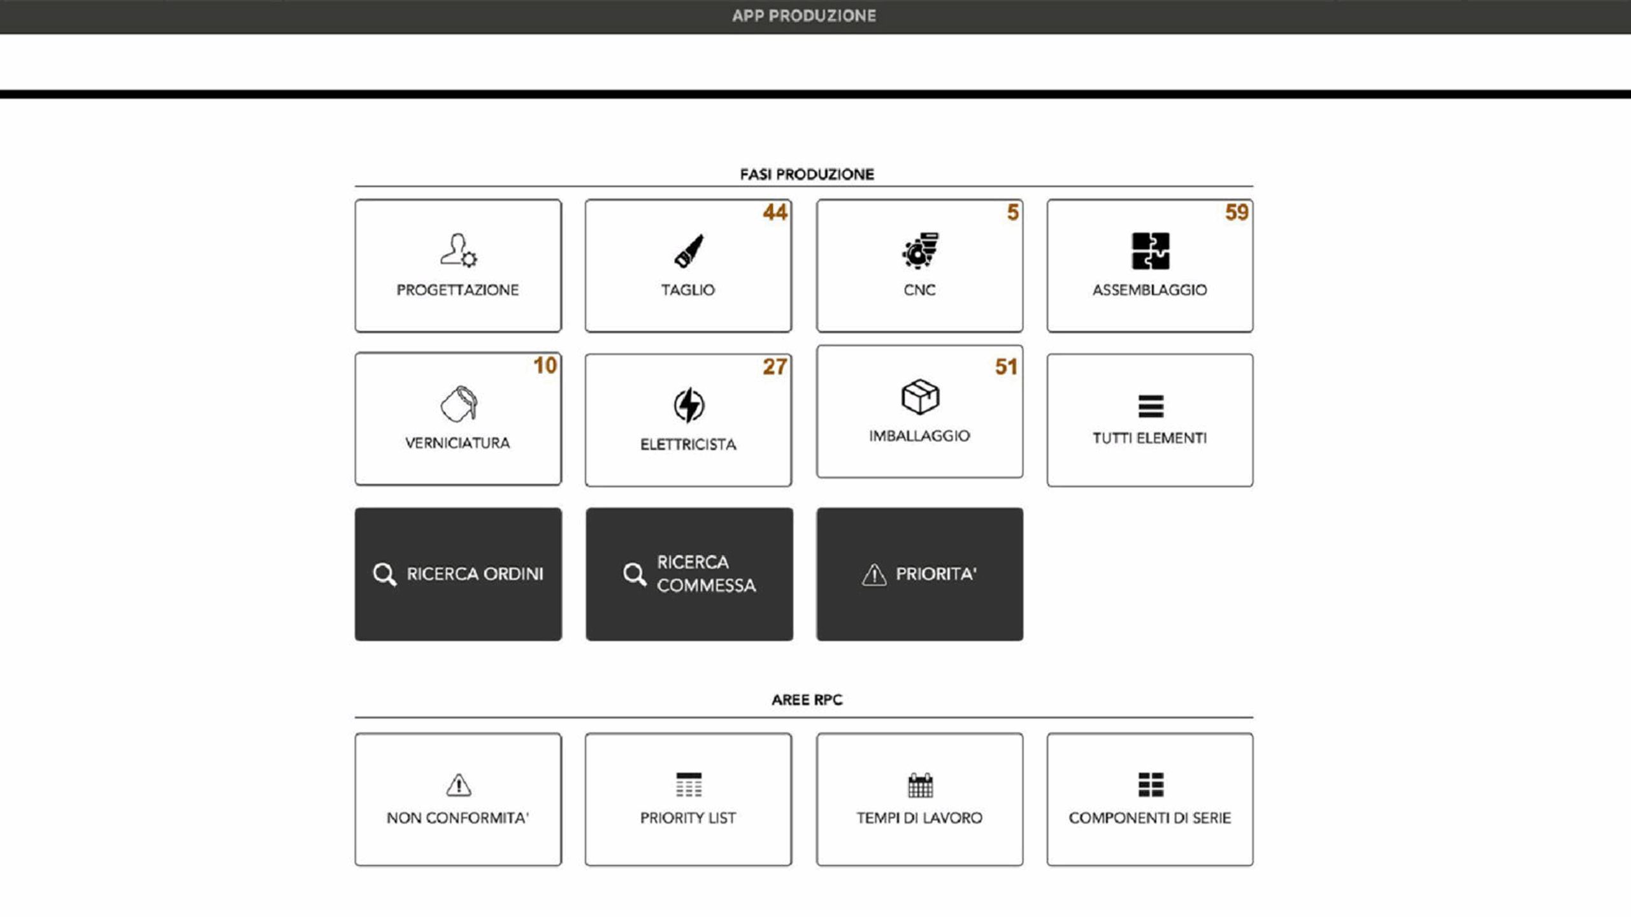The width and height of the screenshot is (1631, 917).
Task: Select Componenti di Serie grid icon
Action: click(x=1150, y=785)
